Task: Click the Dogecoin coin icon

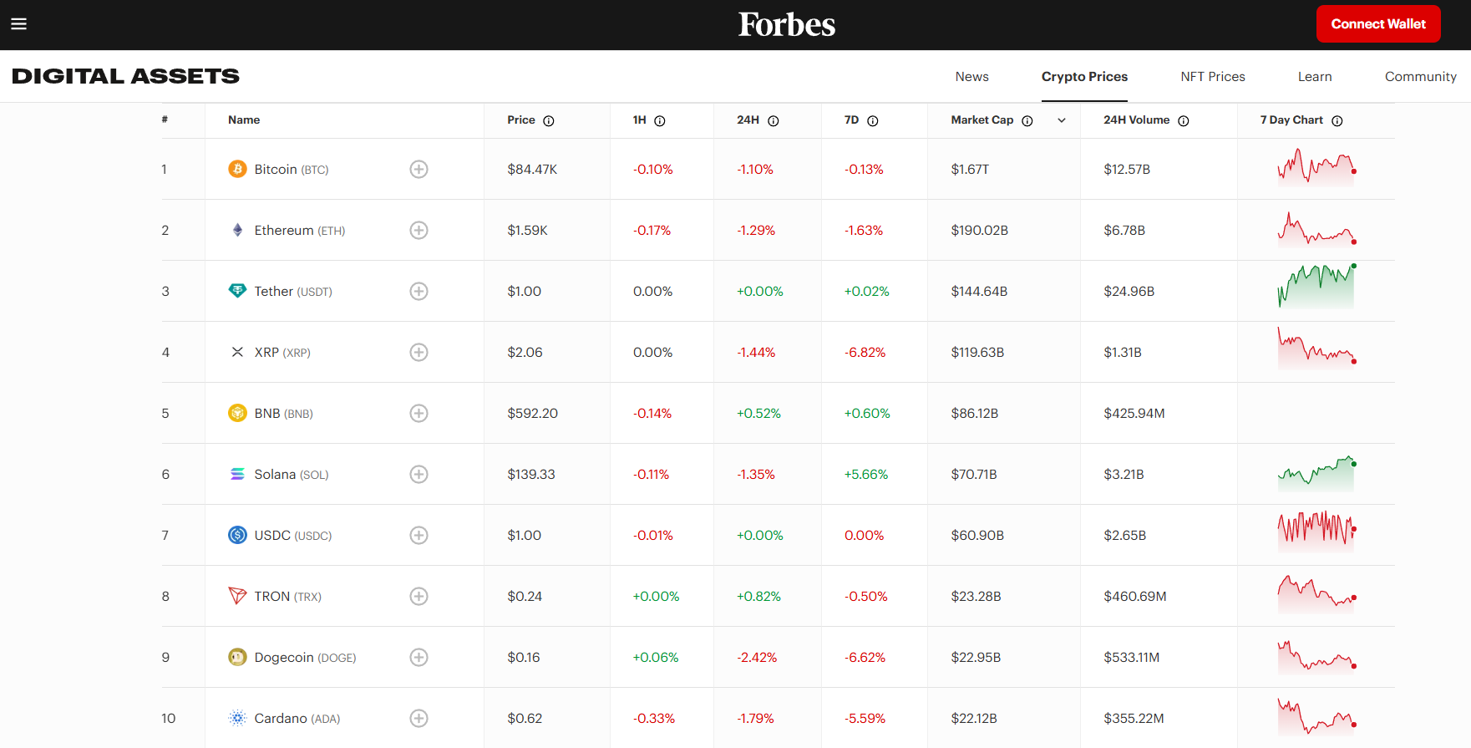Action: 237,657
